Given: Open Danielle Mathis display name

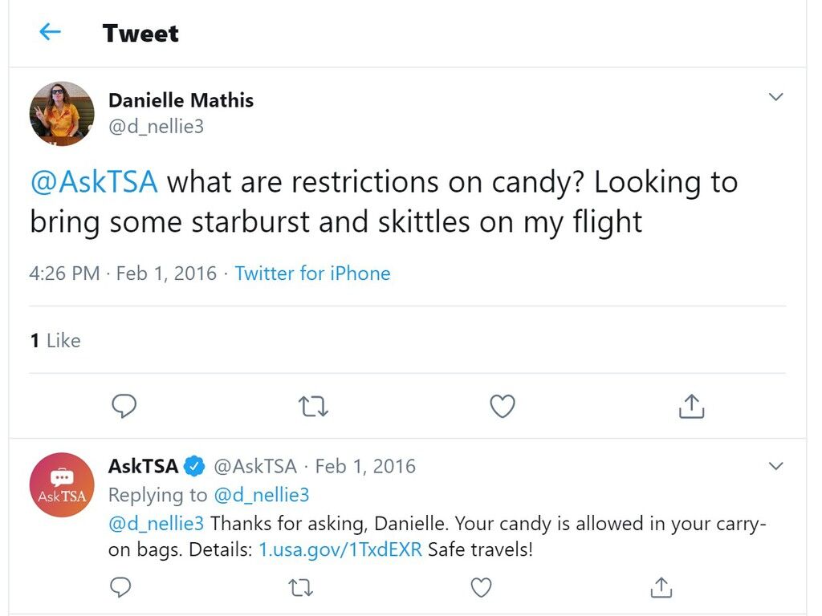Looking at the screenshot, I should click(x=181, y=100).
